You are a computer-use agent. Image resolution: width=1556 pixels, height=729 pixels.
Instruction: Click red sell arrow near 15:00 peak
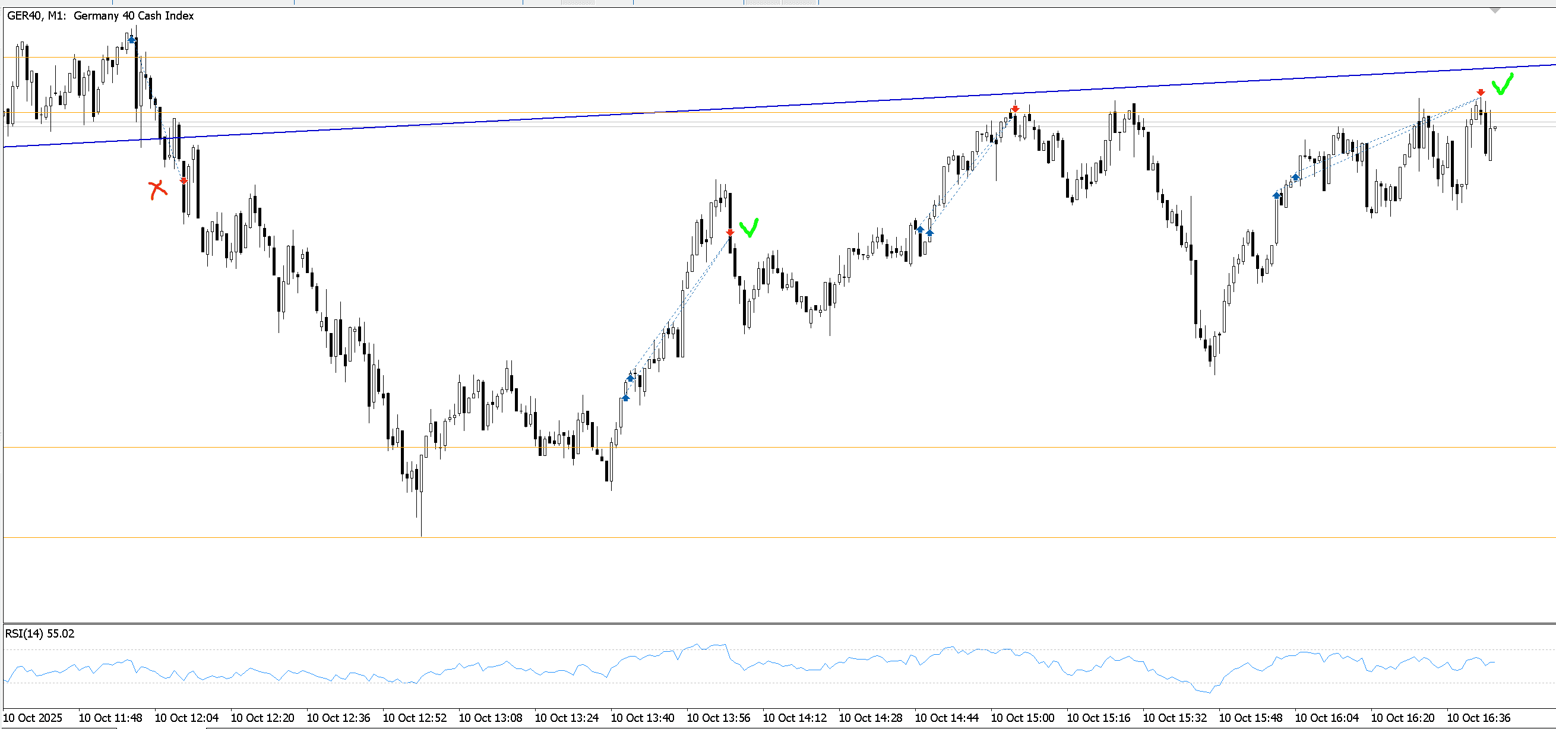point(1015,109)
